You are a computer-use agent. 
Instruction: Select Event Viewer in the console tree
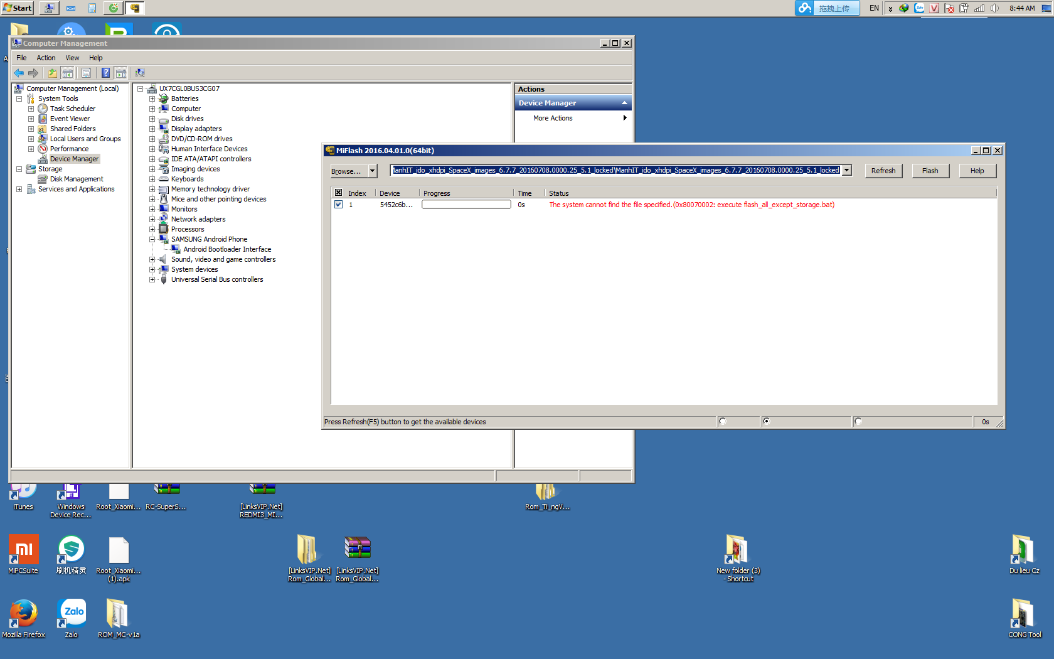click(70, 119)
